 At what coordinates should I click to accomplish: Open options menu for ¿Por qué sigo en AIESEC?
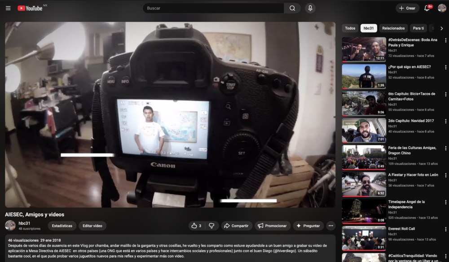pyautogui.click(x=445, y=67)
